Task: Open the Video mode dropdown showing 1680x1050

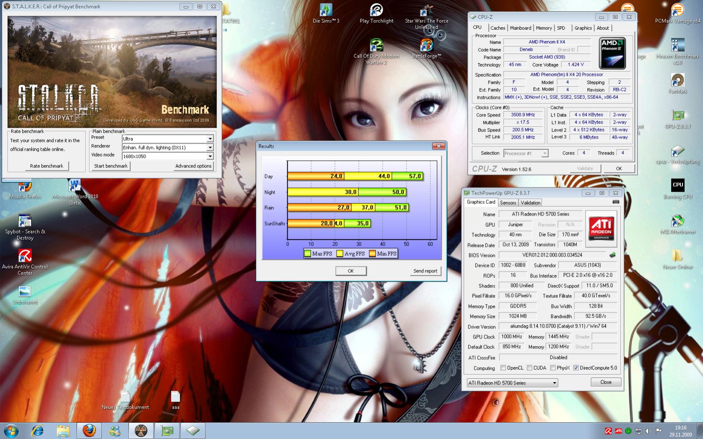Action: point(167,156)
